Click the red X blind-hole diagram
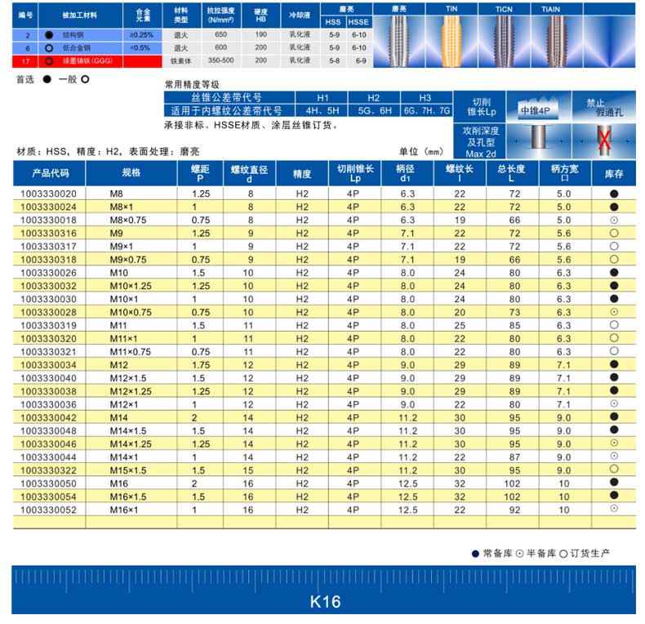The width and height of the screenshot is (645, 624). [x=604, y=140]
